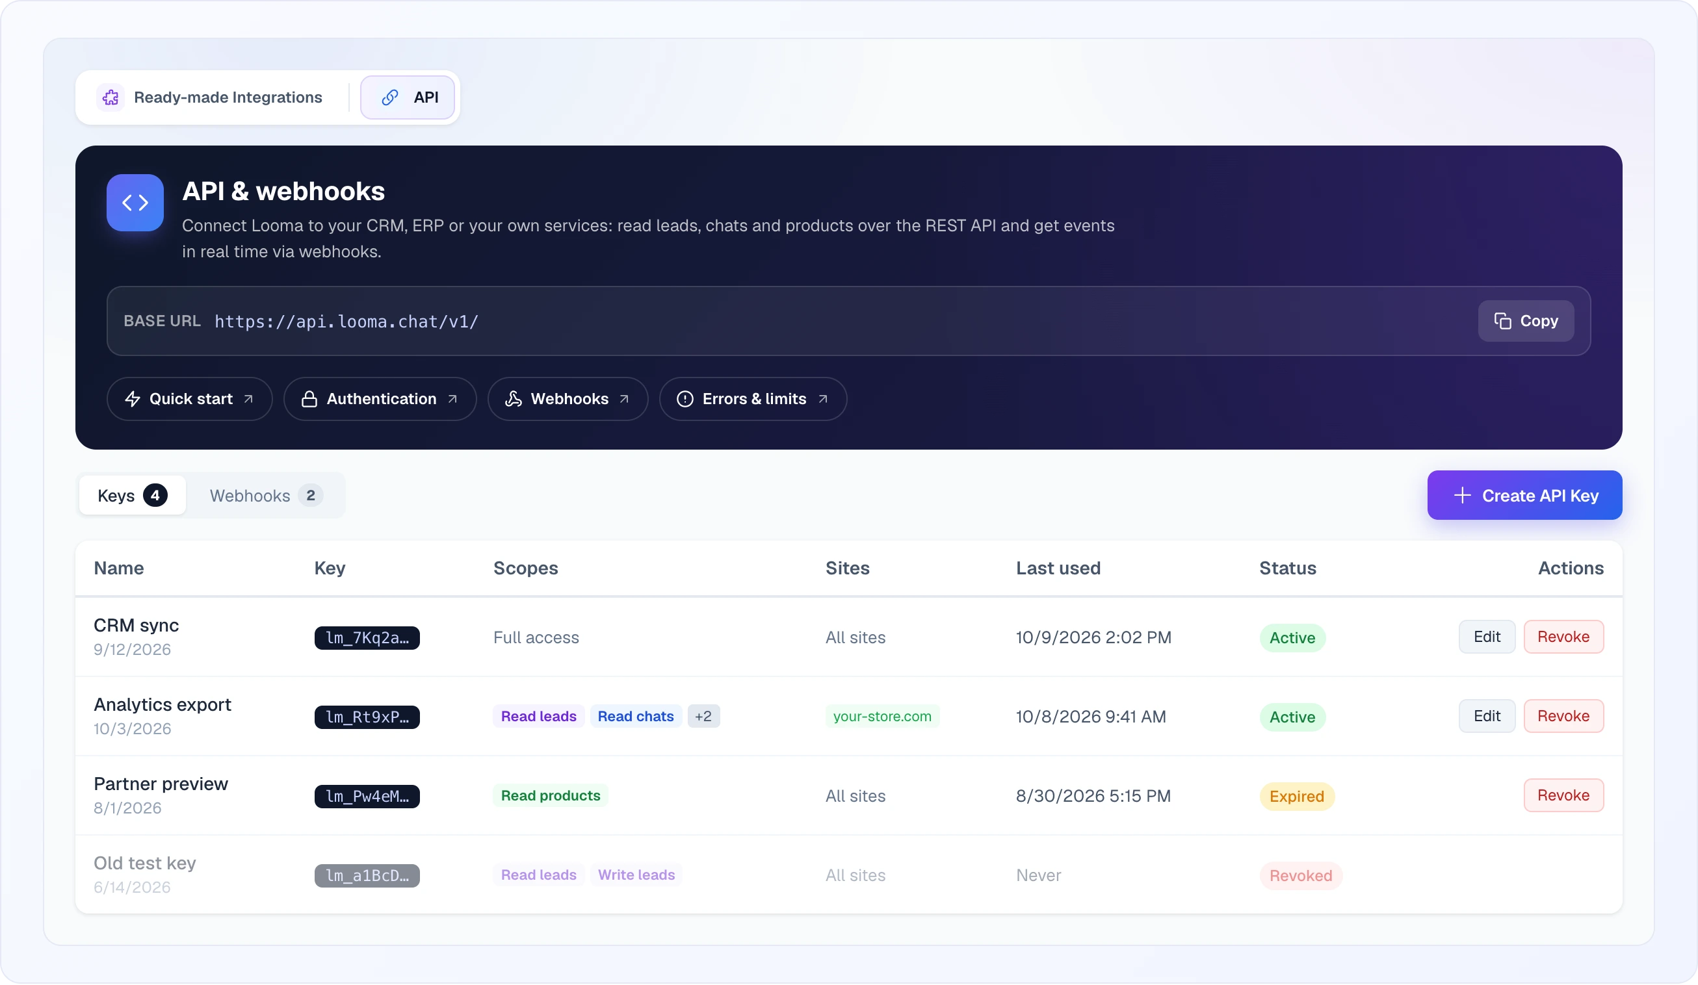Edit the Analytics export key
This screenshot has width=1698, height=985.
1487,717
